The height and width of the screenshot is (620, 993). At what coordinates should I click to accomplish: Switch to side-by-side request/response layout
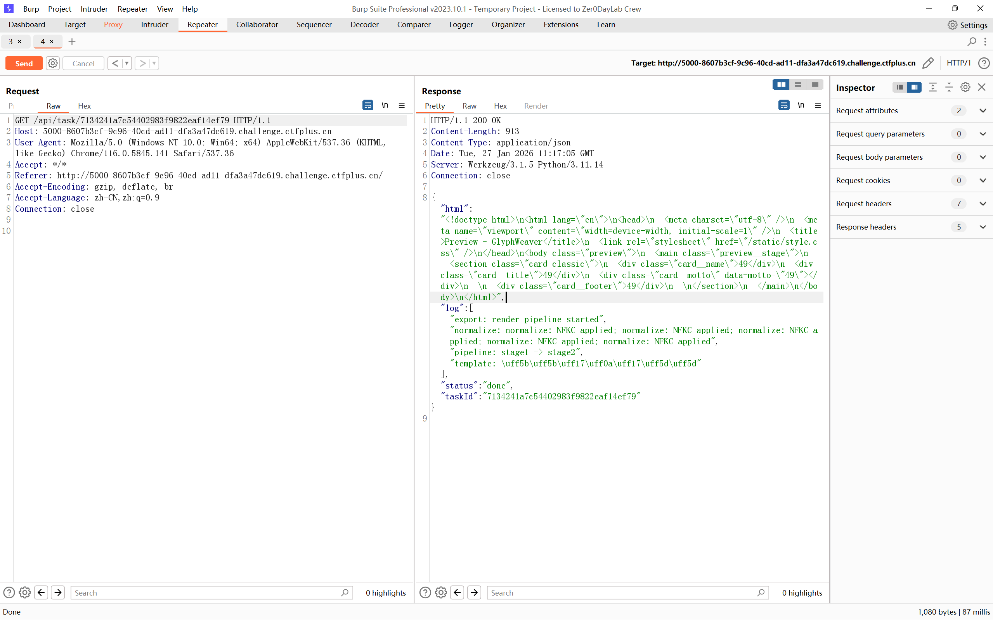point(781,85)
